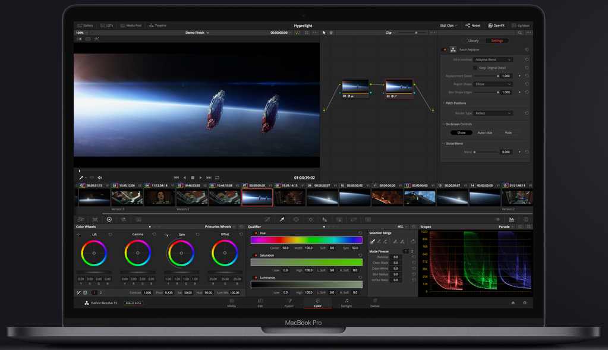Select the qualifier picker tool in Selection Range
The width and height of the screenshot is (608, 350).
(372, 241)
